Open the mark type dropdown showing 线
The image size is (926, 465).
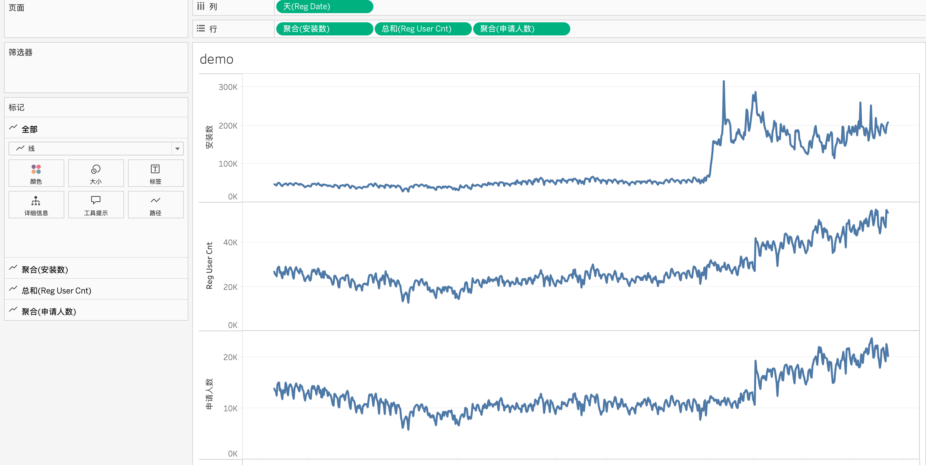[x=90, y=149]
